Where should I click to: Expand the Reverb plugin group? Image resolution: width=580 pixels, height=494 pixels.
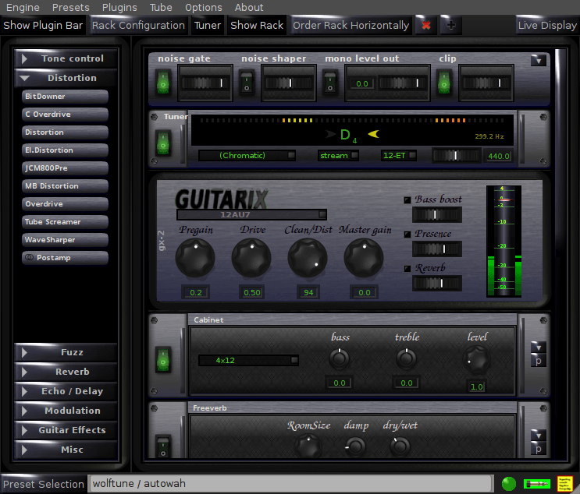(x=66, y=372)
